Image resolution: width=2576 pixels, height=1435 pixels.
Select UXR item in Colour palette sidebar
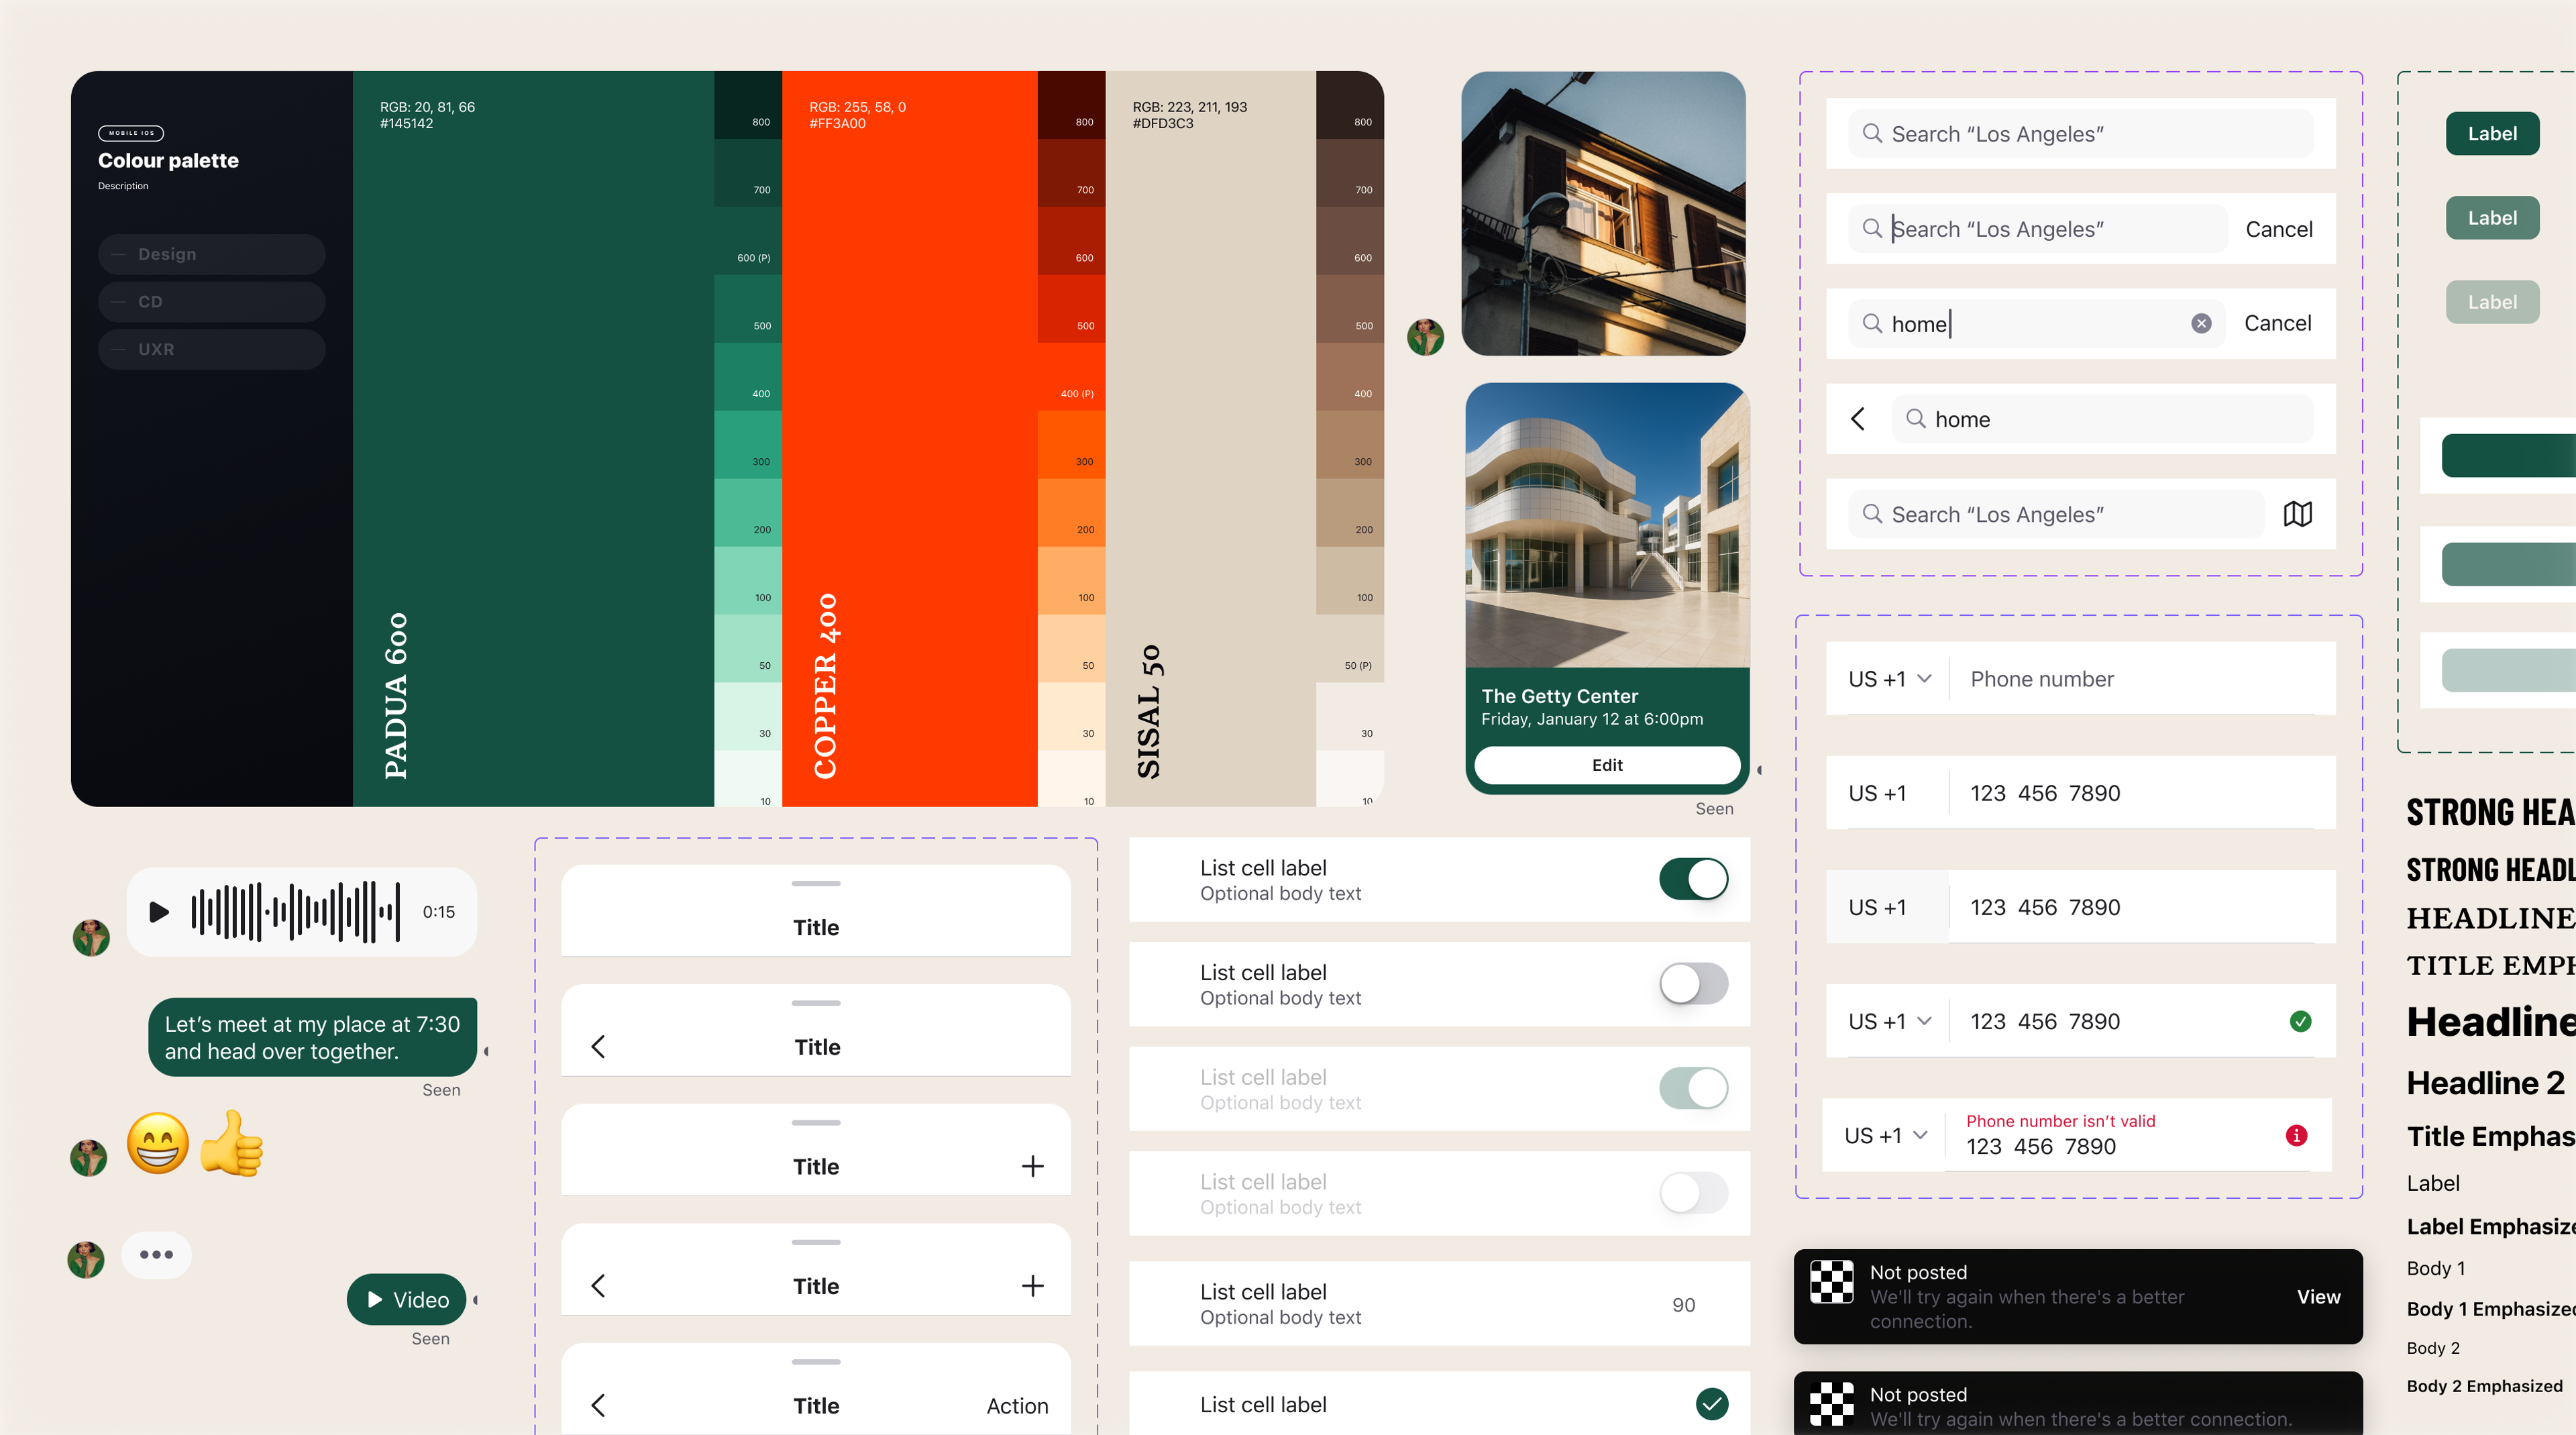pyautogui.click(x=211, y=349)
